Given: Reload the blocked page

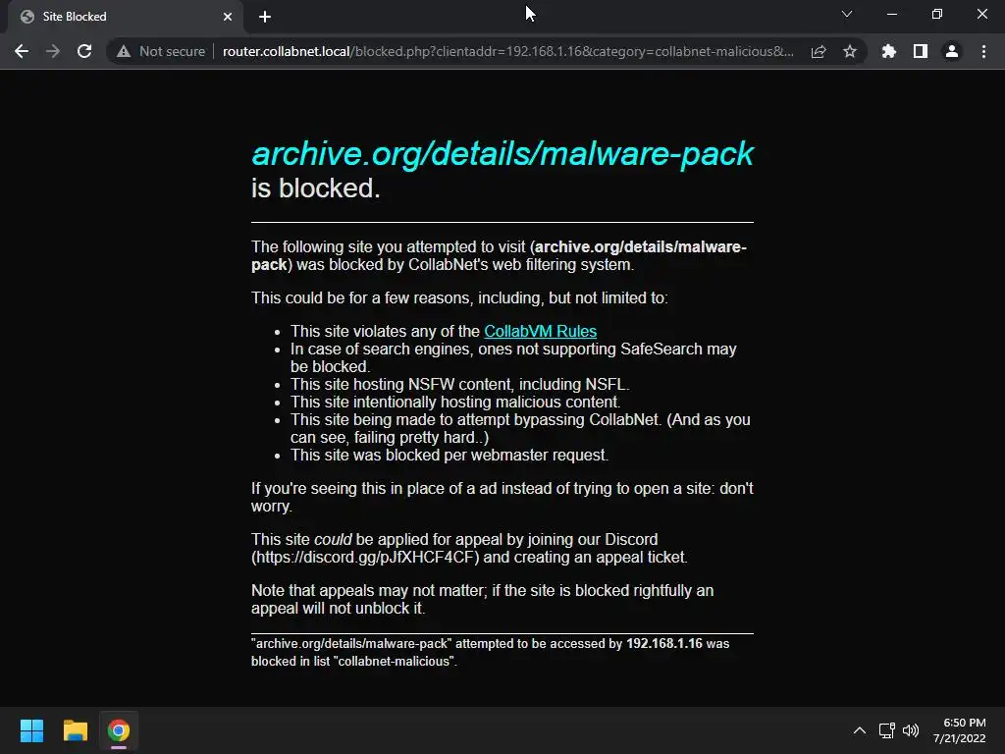Looking at the screenshot, I should pos(84,51).
